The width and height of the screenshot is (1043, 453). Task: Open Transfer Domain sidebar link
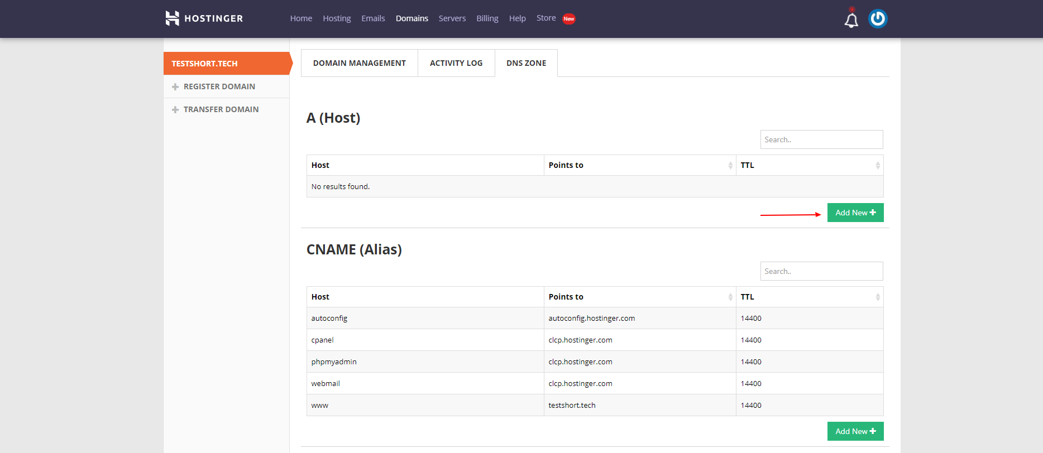(221, 109)
